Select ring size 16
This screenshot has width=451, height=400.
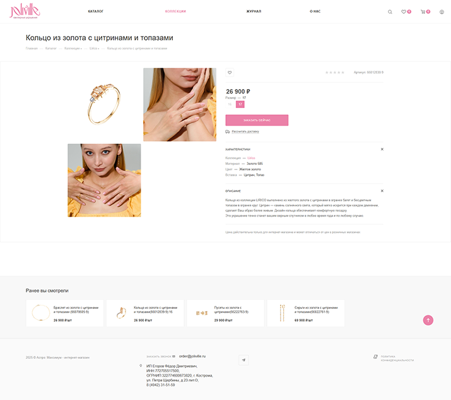point(230,104)
